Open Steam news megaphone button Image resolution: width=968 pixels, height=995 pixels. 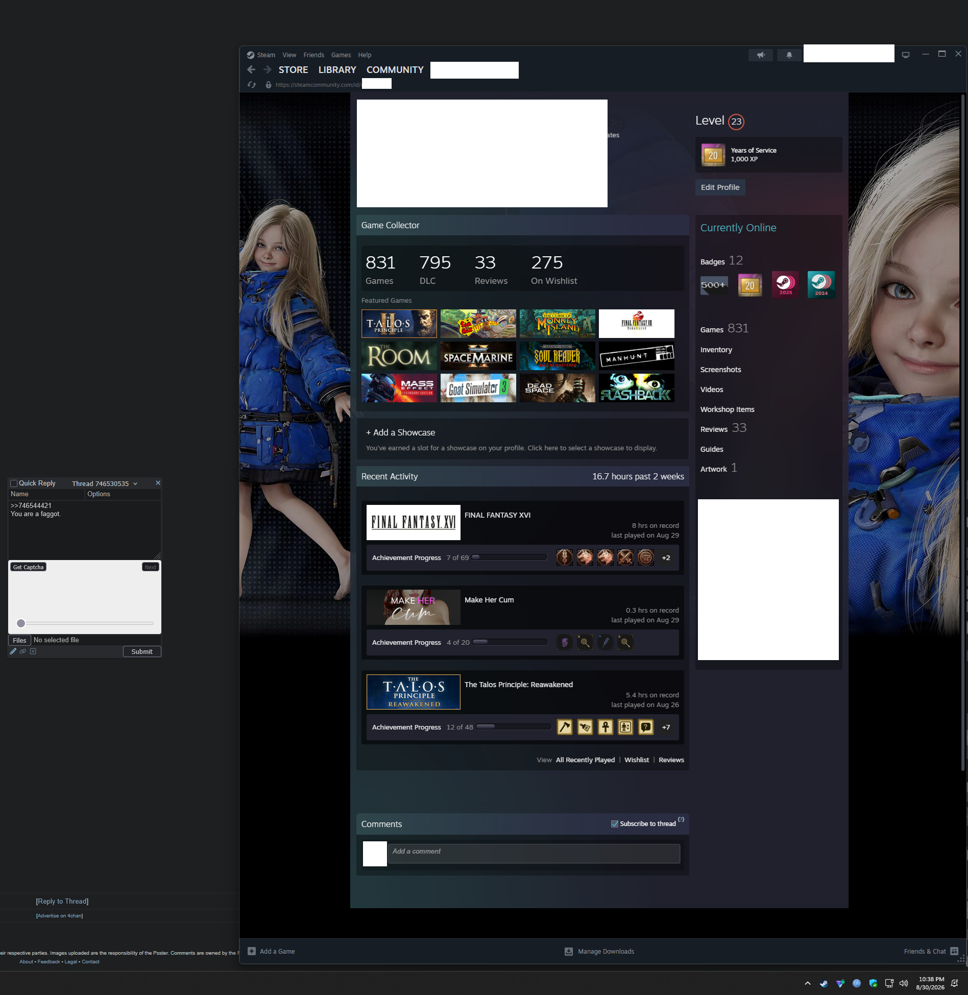tap(761, 55)
